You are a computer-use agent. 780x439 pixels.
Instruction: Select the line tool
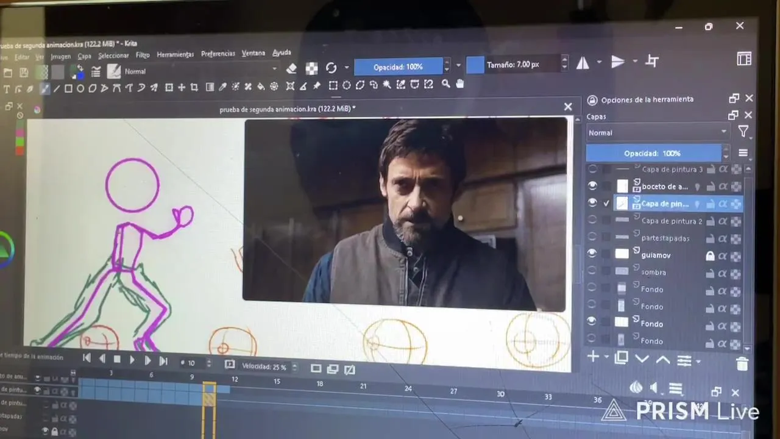(57, 88)
